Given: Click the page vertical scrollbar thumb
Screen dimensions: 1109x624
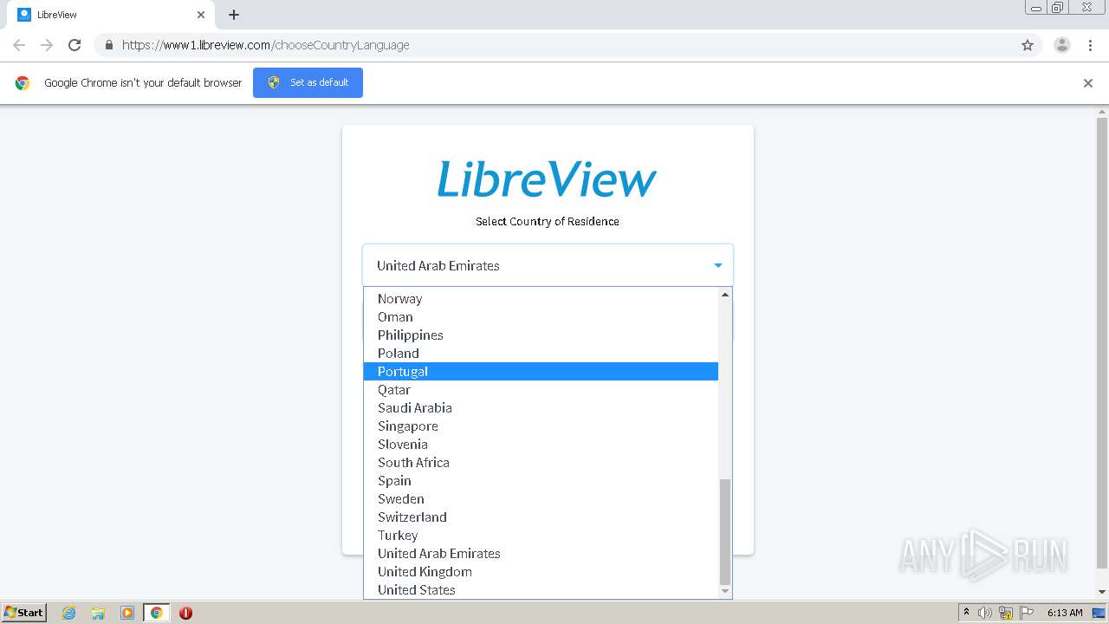Looking at the screenshot, I should (x=1102, y=342).
